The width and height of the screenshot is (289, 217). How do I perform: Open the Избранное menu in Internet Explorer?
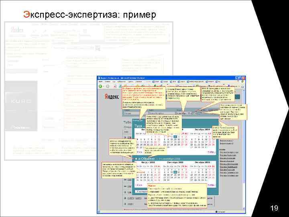click(122, 82)
